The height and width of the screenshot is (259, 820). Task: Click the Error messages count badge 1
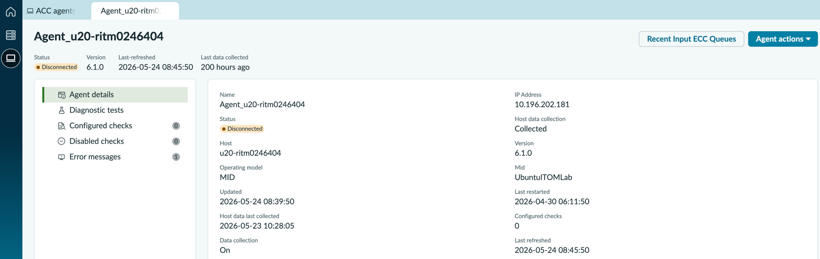[176, 157]
